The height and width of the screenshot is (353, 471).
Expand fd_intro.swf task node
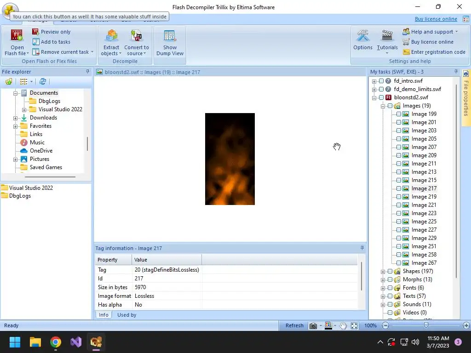point(374,81)
